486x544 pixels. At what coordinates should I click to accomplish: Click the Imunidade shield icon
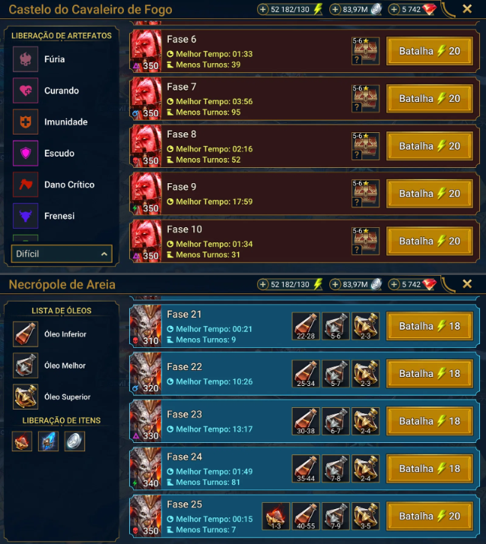click(25, 122)
